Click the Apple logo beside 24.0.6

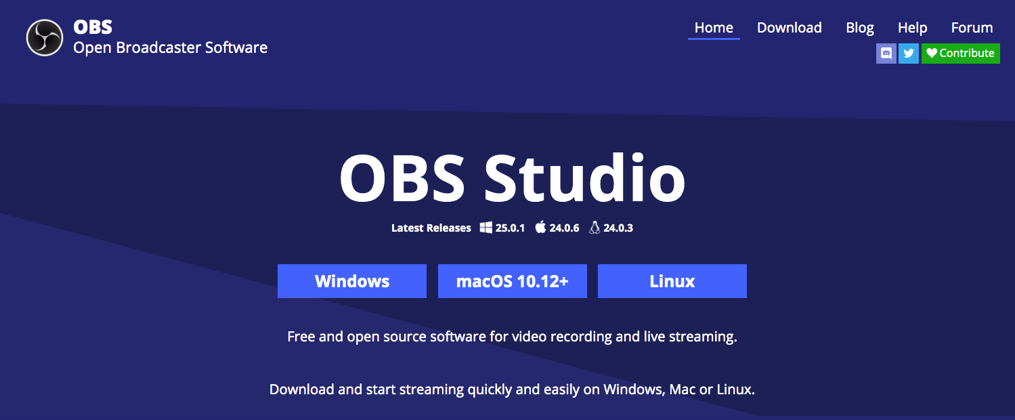540,227
